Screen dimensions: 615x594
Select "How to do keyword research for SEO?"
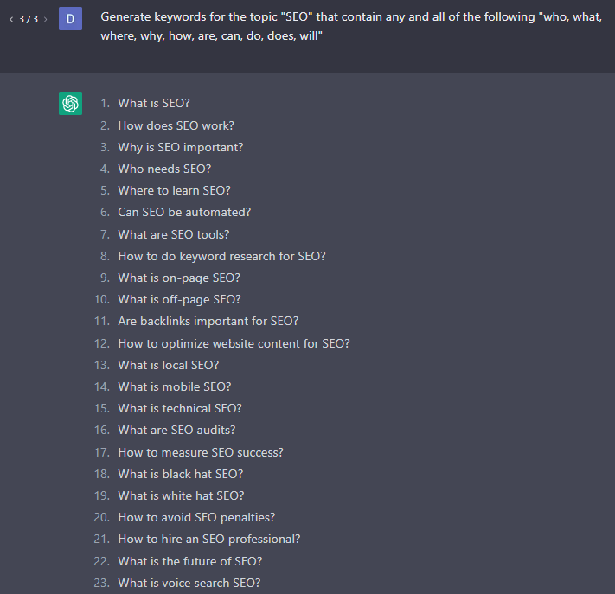pos(222,257)
